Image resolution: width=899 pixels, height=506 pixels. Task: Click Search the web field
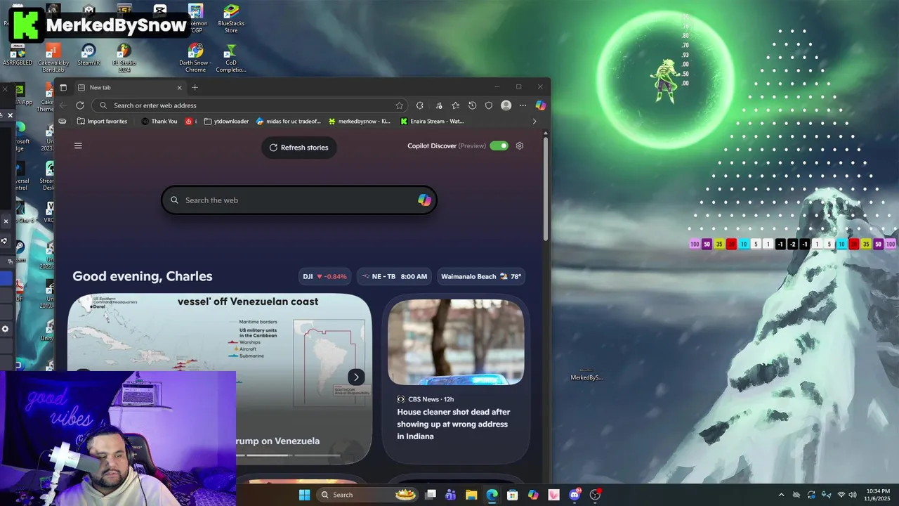coord(298,200)
